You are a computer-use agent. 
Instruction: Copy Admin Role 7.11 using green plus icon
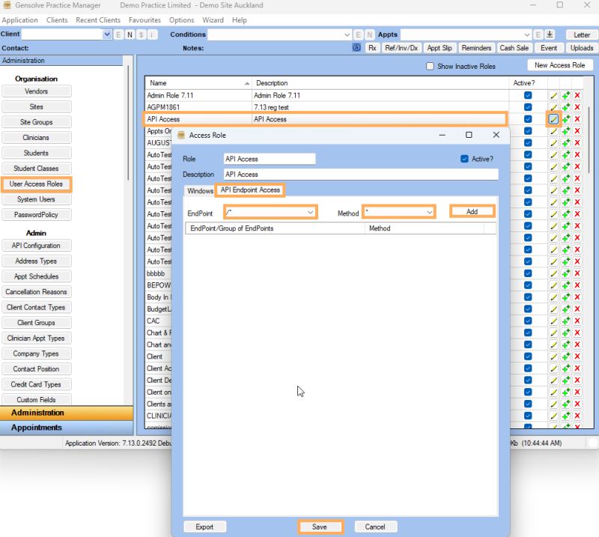pos(566,95)
